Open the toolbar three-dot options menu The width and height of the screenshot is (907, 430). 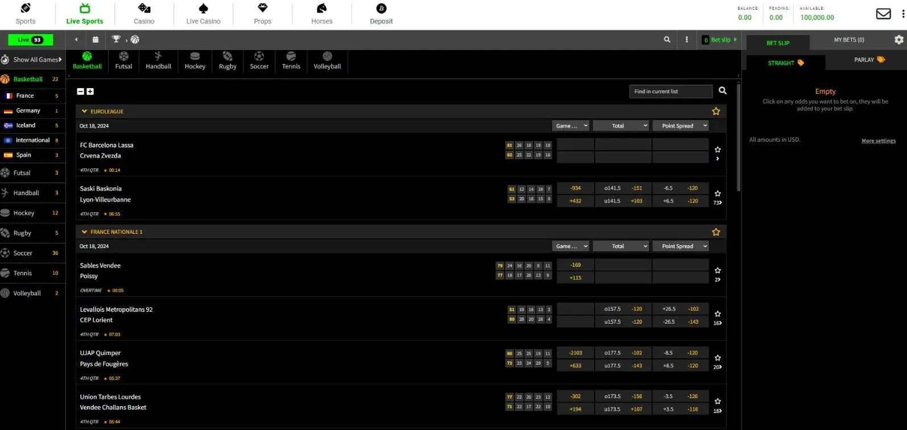pos(687,39)
